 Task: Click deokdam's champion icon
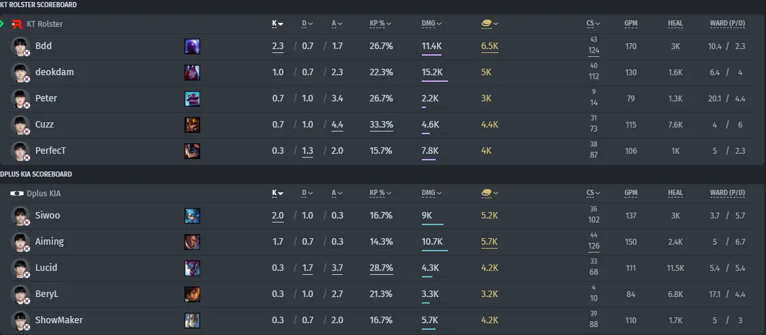[x=192, y=72]
